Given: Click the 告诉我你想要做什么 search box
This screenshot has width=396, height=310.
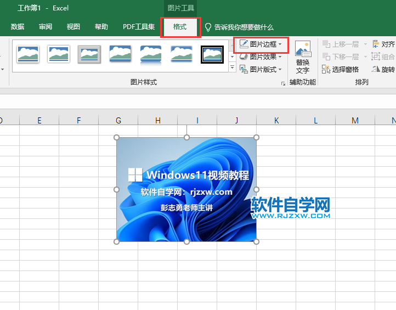Looking at the screenshot, I should pos(244,27).
